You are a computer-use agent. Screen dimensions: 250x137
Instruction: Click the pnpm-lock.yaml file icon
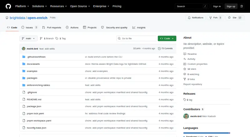tap(24, 113)
